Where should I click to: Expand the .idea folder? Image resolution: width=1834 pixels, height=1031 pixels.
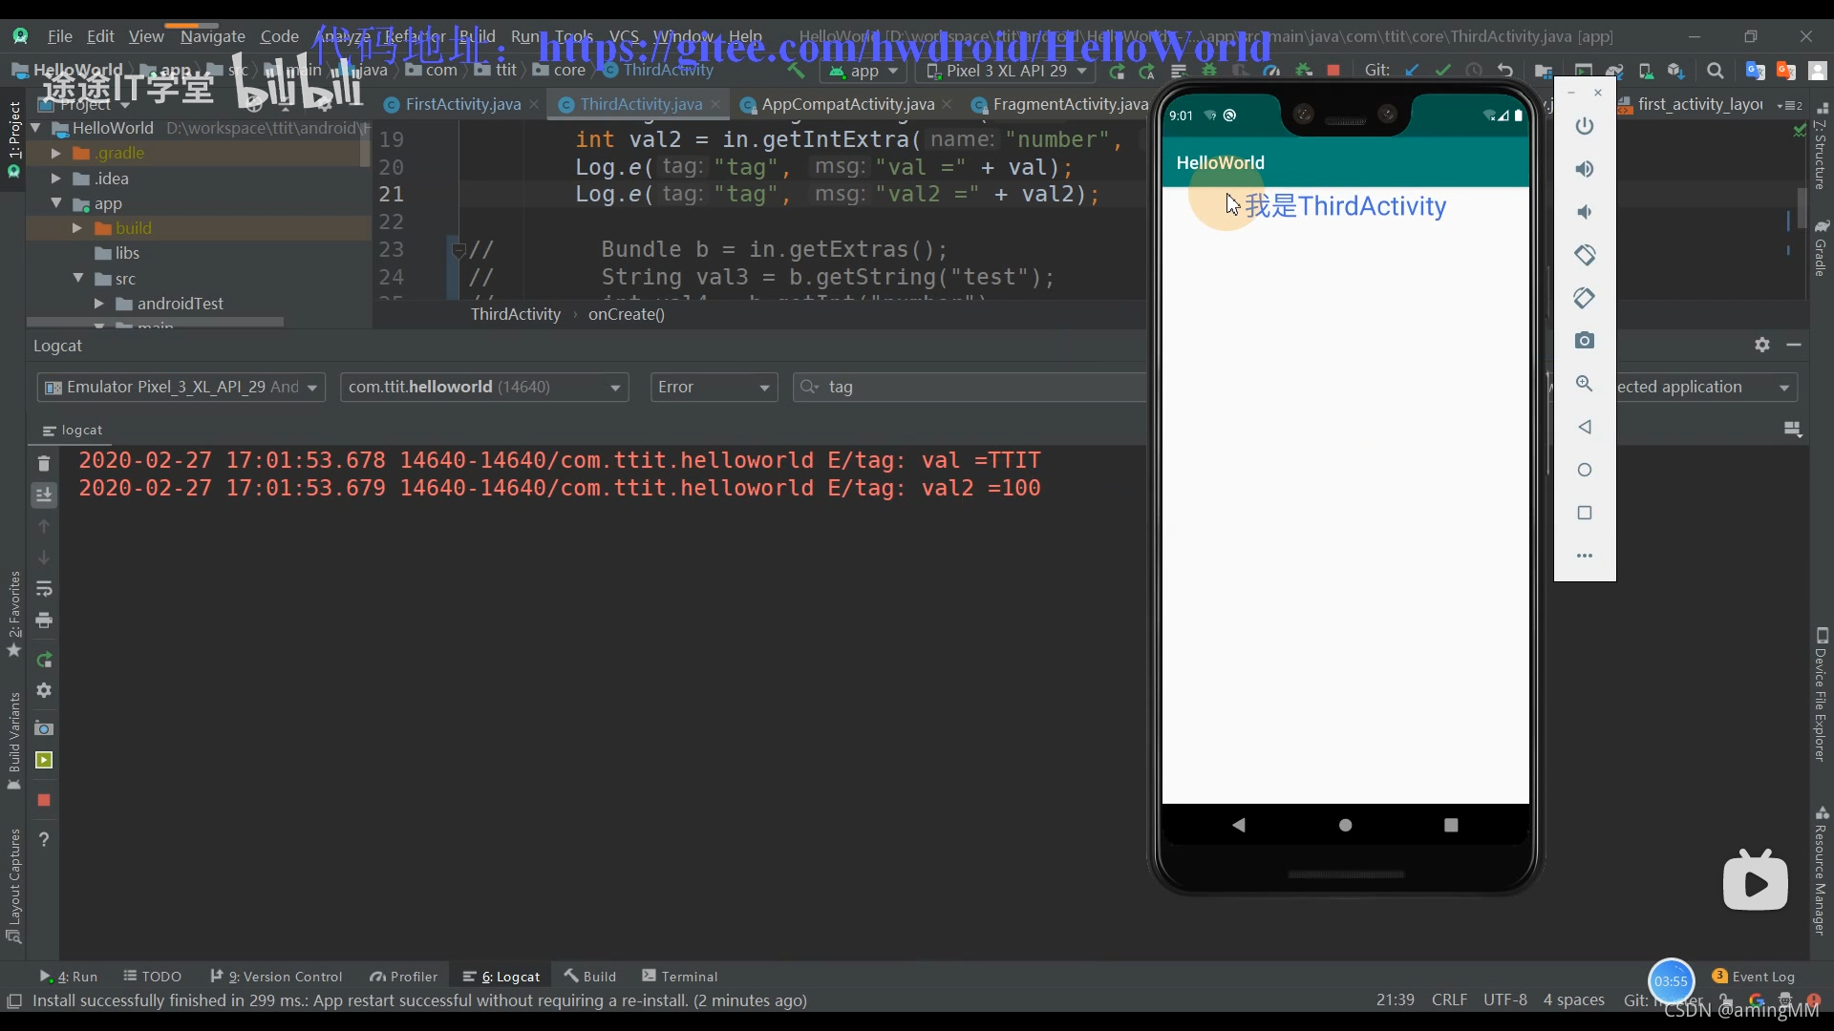click(x=56, y=179)
